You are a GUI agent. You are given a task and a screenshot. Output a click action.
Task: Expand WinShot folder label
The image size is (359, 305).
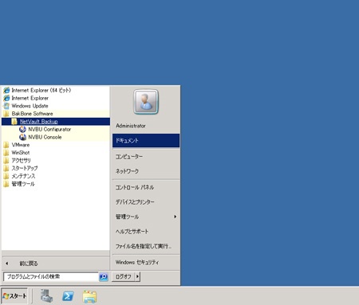(x=21, y=153)
